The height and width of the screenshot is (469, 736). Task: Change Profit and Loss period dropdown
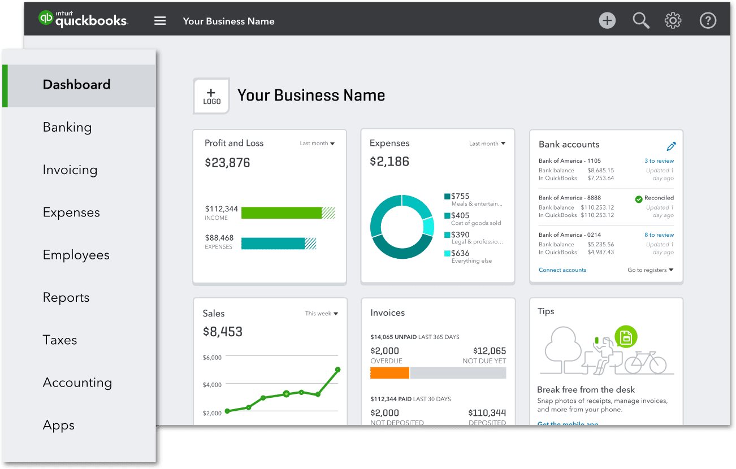pyautogui.click(x=317, y=144)
